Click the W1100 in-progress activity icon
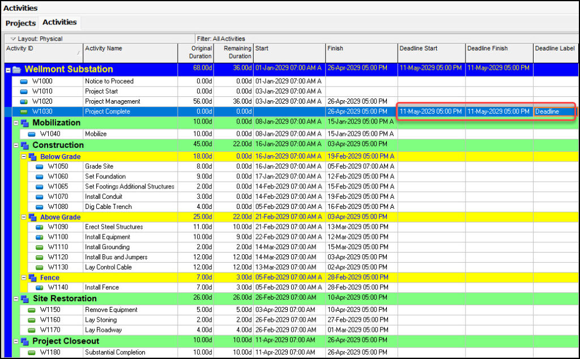 click(40, 237)
